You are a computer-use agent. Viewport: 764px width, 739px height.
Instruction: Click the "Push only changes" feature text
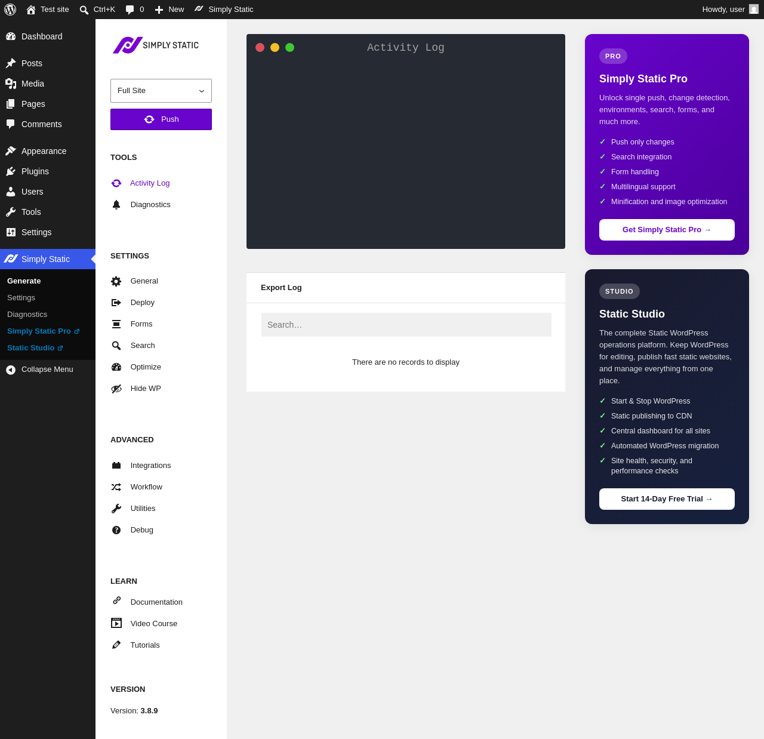click(x=643, y=142)
